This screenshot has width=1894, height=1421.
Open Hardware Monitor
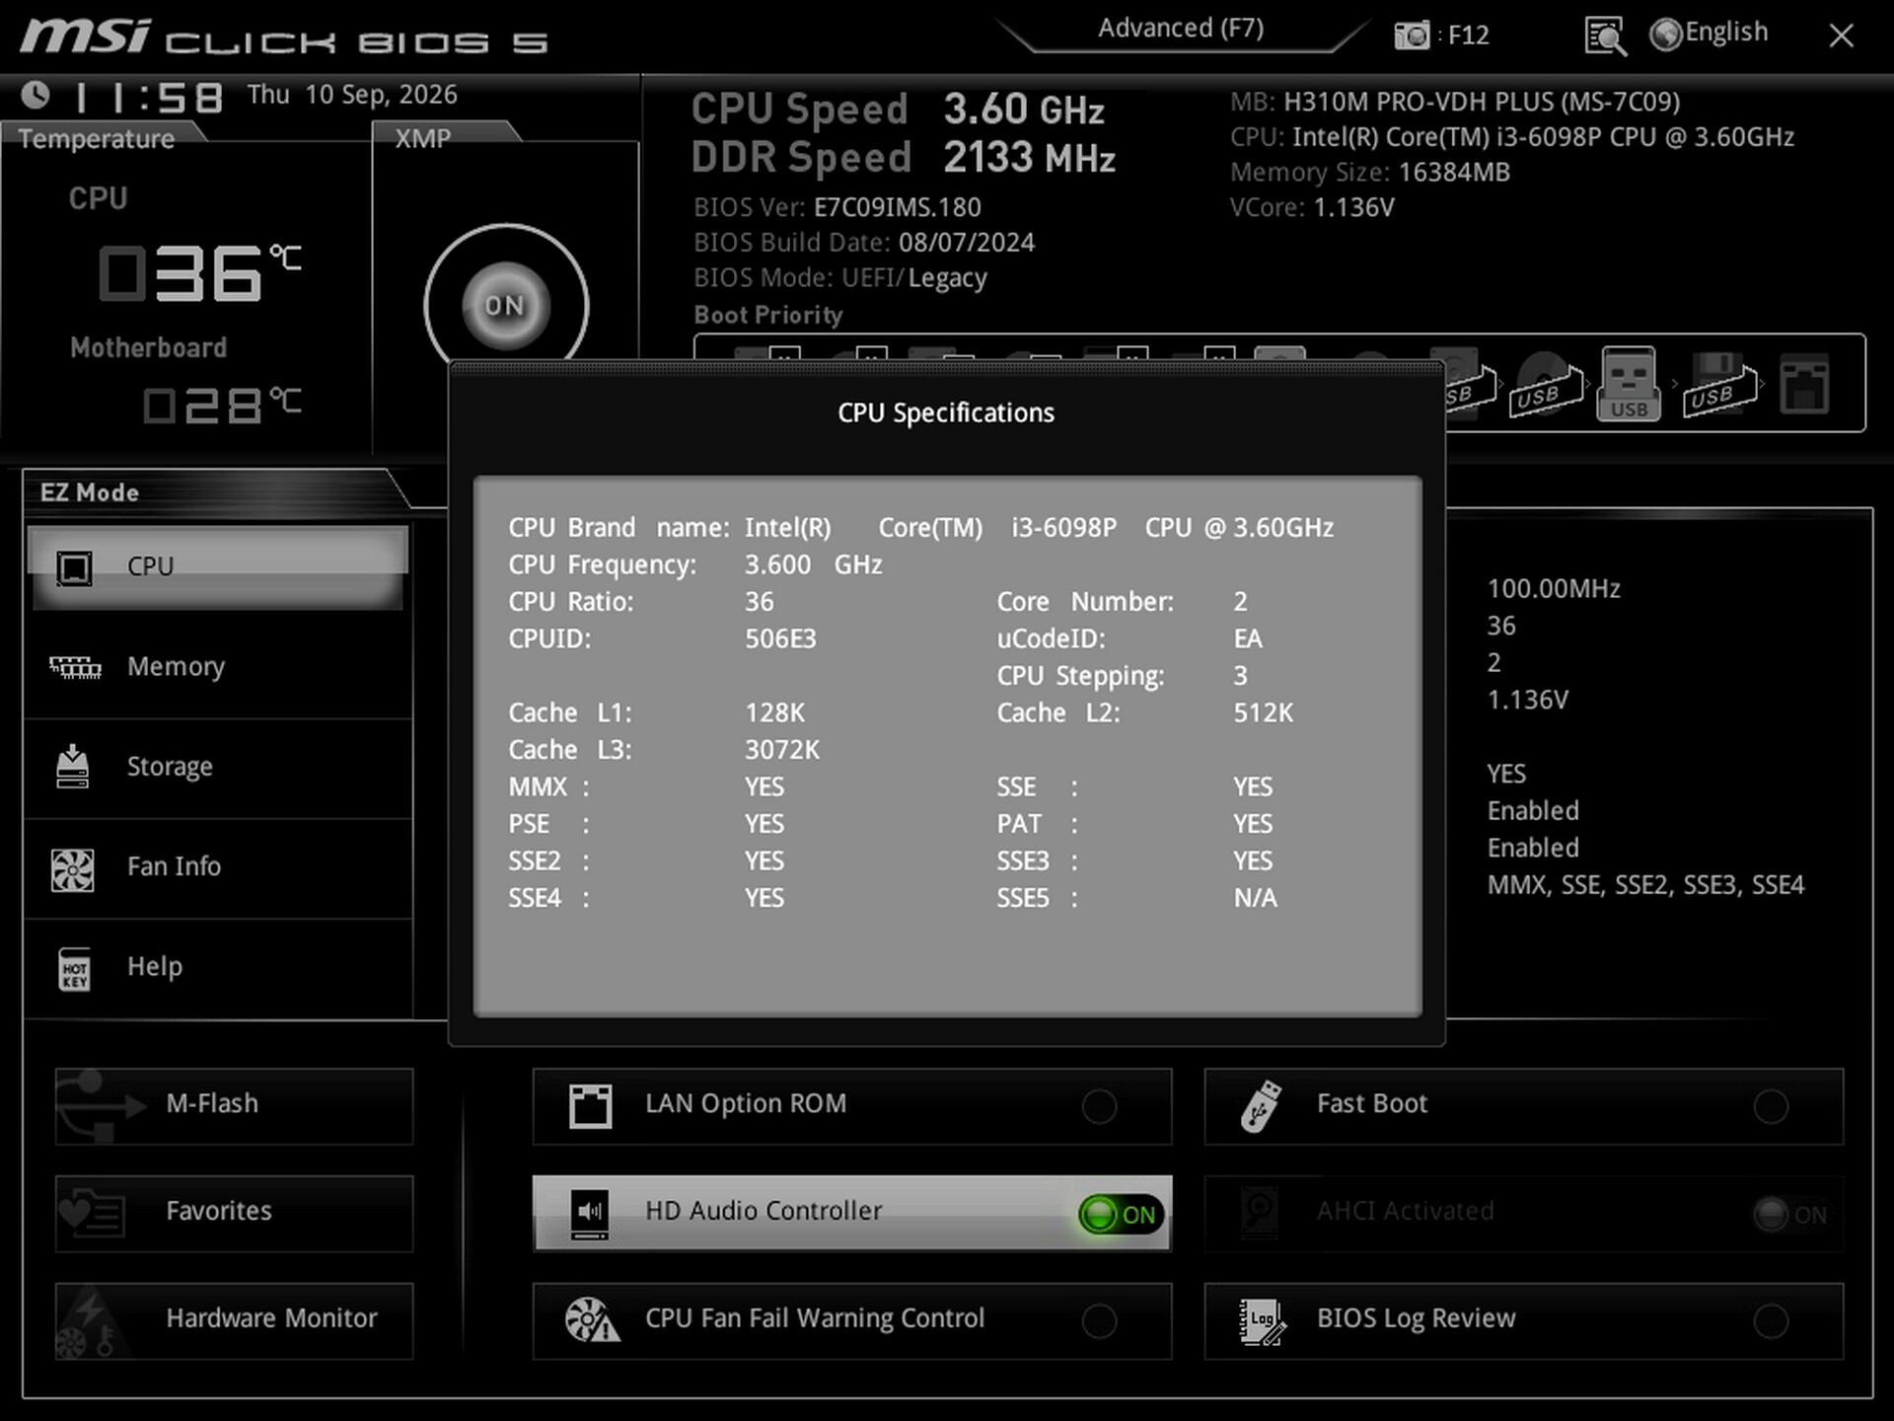tap(234, 1320)
